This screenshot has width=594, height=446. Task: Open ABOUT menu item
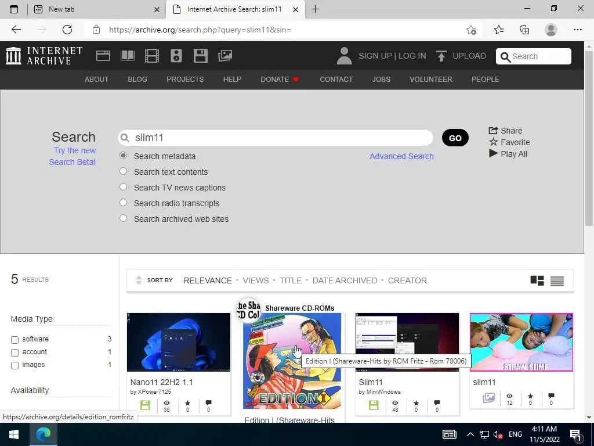pos(97,79)
